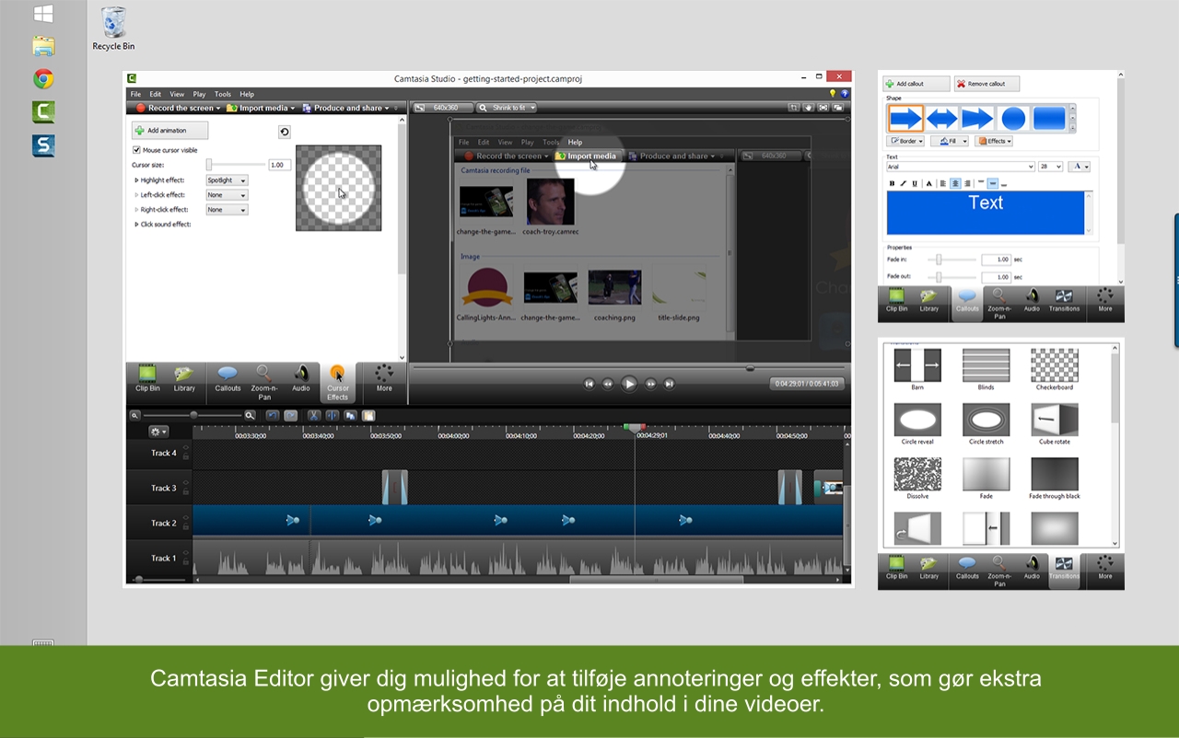This screenshot has height=738, width=1179.
Task: Open Right-click effect dropdown
Action: click(x=227, y=210)
